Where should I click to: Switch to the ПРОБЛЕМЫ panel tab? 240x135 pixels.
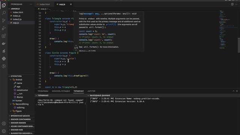[43, 91]
